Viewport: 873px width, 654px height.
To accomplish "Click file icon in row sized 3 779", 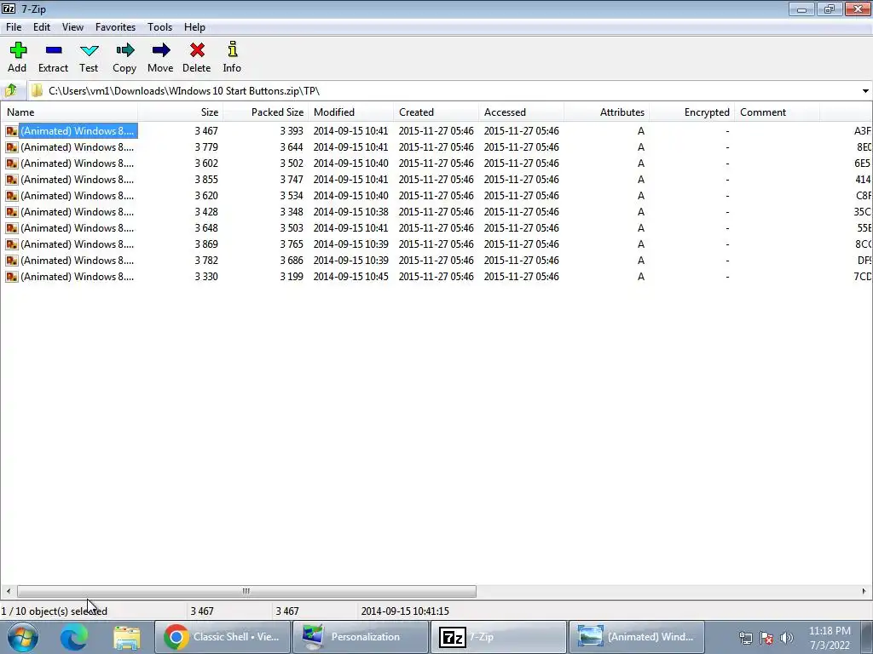I will click(x=12, y=147).
